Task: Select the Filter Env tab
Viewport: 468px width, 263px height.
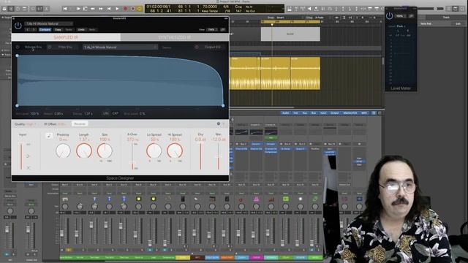Action: tap(65, 47)
